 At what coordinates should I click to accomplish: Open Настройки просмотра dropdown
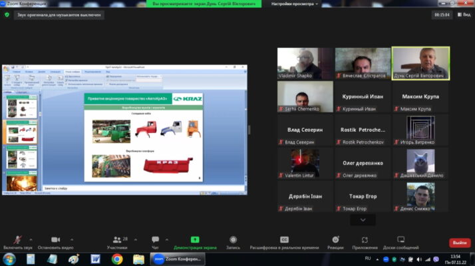click(x=295, y=4)
